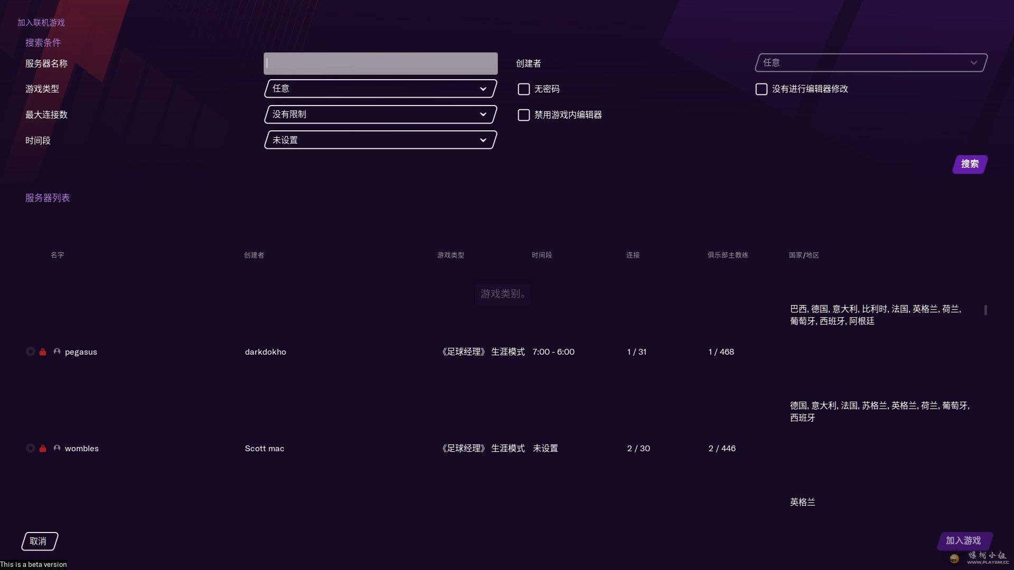Open the 时间段 dropdown set to 未设置
Screen dimensions: 1014x570
pos(380,140)
